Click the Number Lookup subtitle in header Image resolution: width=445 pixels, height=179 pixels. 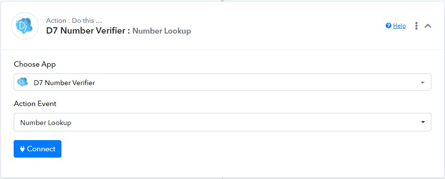coord(162,31)
